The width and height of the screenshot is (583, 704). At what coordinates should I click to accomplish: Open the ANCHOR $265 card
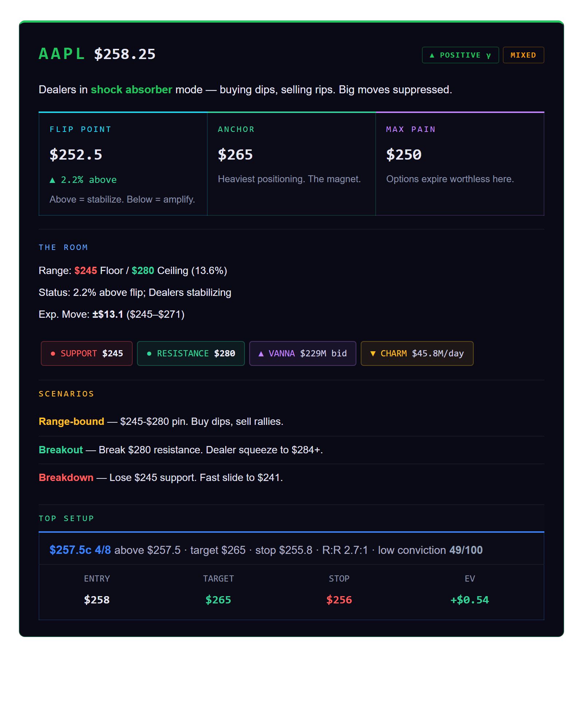(291, 164)
